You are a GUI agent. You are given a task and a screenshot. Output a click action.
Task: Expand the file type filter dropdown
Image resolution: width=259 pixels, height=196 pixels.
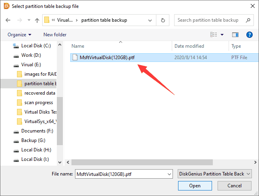(214, 174)
